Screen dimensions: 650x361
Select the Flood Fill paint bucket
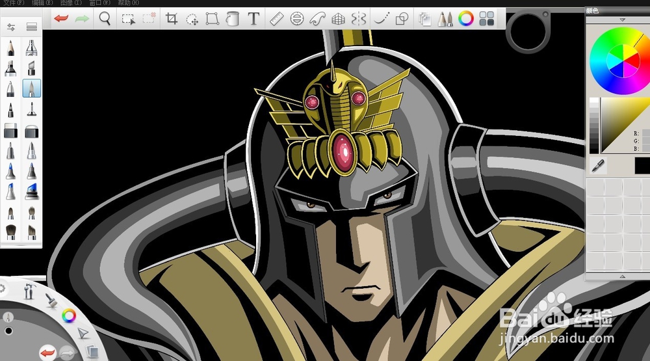click(x=233, y=19)
